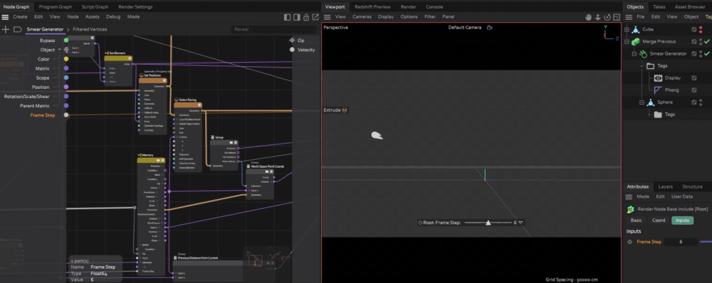The height and width of the screenshot is (283, 712).
Task: Toggle the Smear Generator layer checkbox
Action: 693,53
